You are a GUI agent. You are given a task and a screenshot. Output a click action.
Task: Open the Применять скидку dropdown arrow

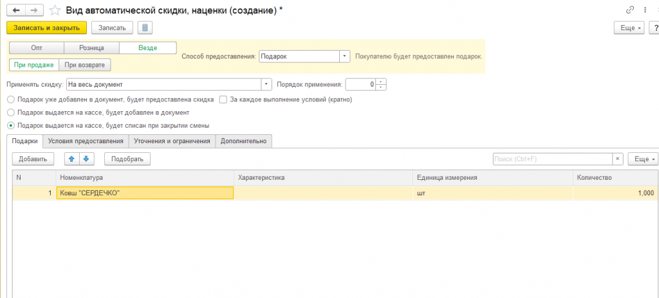point(266,84)
